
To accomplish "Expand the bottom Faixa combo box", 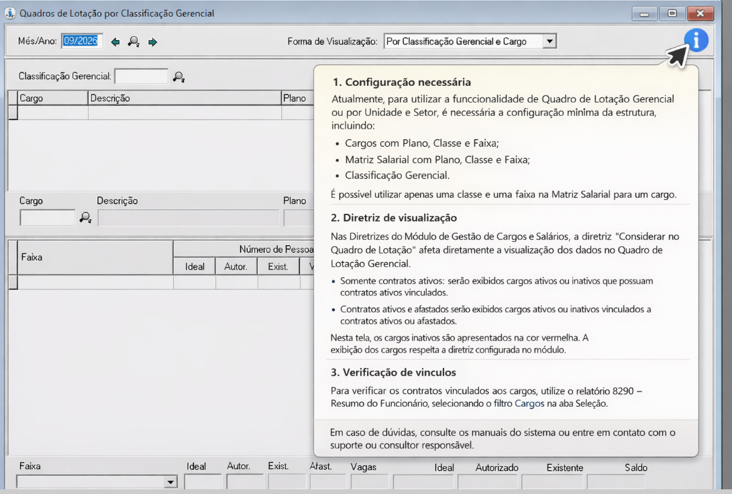I will (170, 482).
